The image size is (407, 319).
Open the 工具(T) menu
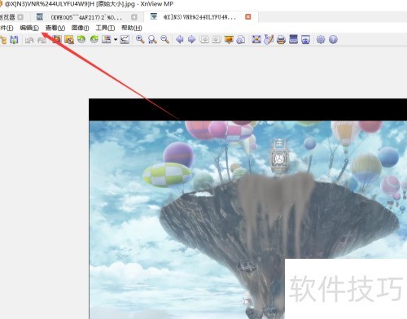[x=105, y=28]
